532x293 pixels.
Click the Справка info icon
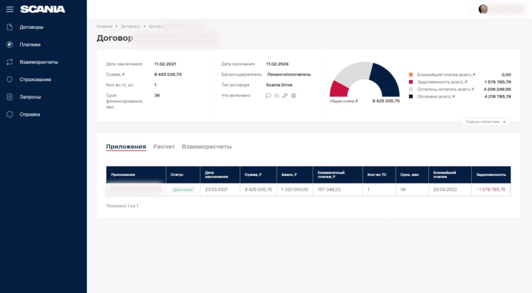tap(9, 115)
